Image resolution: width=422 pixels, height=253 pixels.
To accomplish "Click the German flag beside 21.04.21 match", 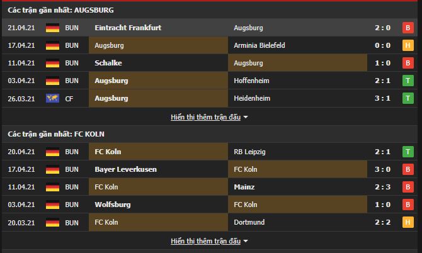I will [x=52, y=28].
